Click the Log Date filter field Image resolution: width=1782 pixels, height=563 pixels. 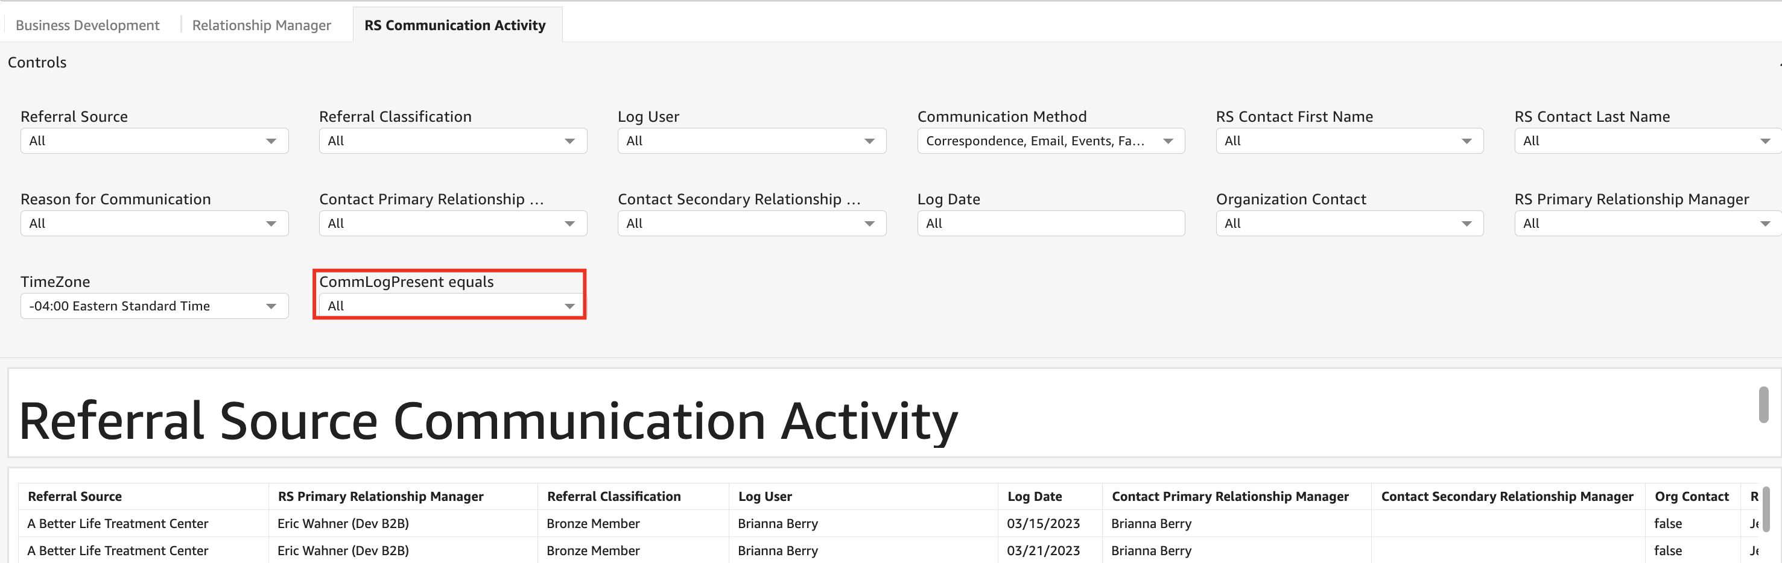pyautogui.click(x=1050, y=224)
